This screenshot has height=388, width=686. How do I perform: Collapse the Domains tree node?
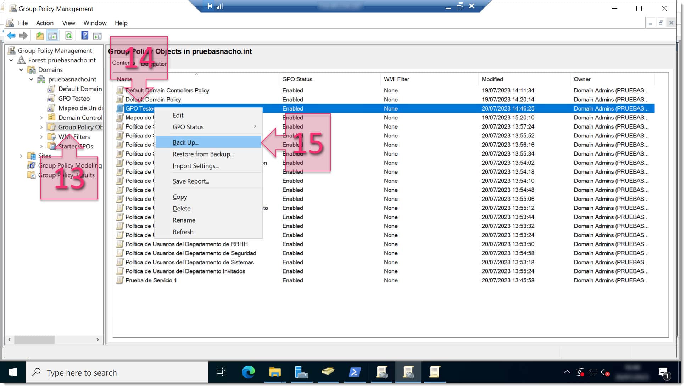pyautogui.click(x=21, y=70)
